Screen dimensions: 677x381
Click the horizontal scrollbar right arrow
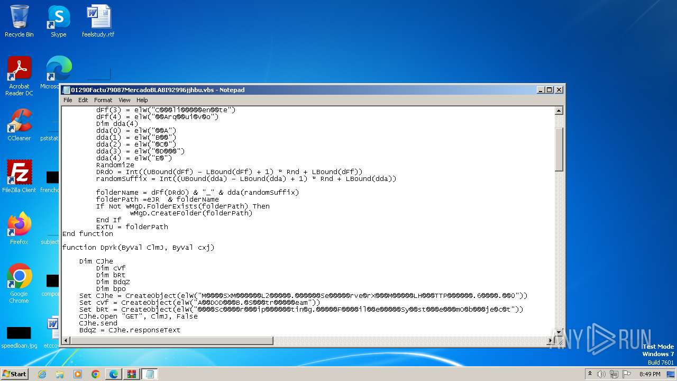point(551,340)
